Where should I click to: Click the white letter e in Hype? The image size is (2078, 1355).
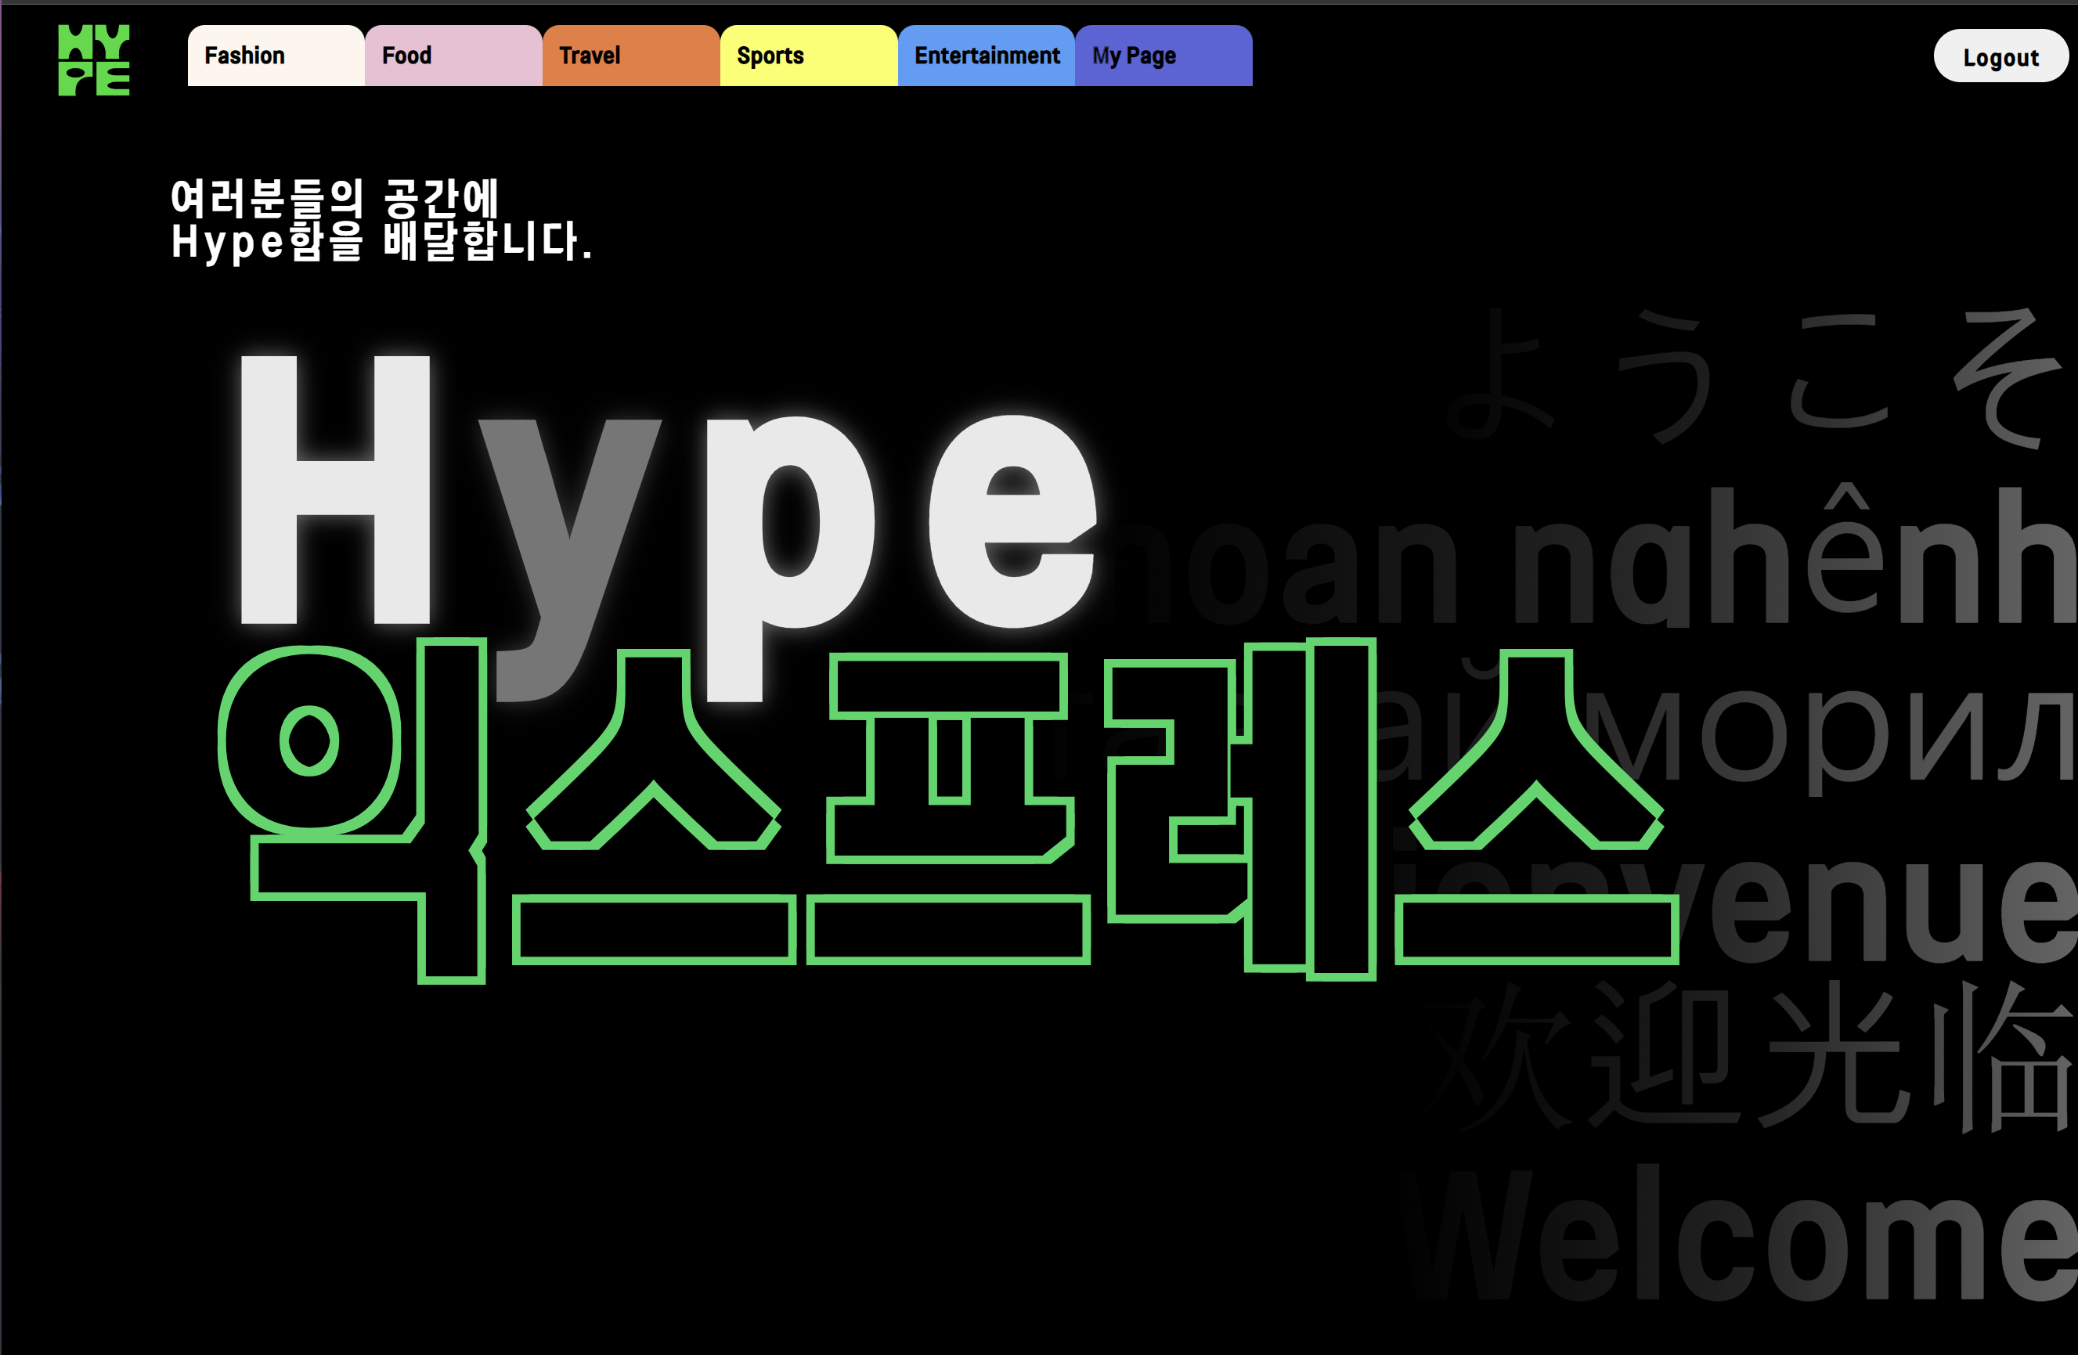pos(1012,521)
